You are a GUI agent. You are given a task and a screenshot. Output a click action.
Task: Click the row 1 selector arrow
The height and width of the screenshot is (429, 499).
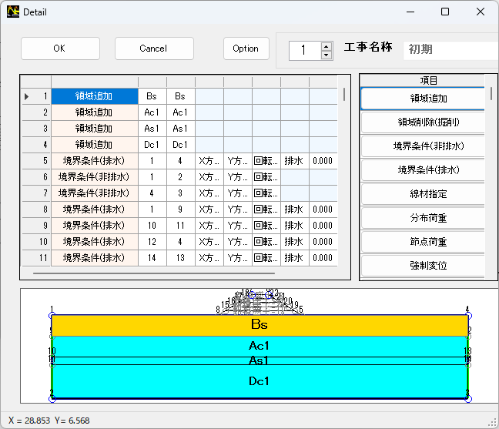26,96
